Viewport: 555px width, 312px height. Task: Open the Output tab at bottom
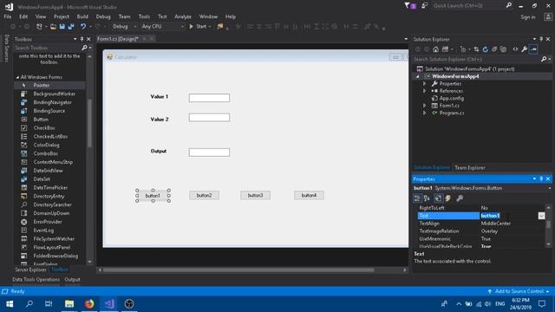(x=72, y=279)
